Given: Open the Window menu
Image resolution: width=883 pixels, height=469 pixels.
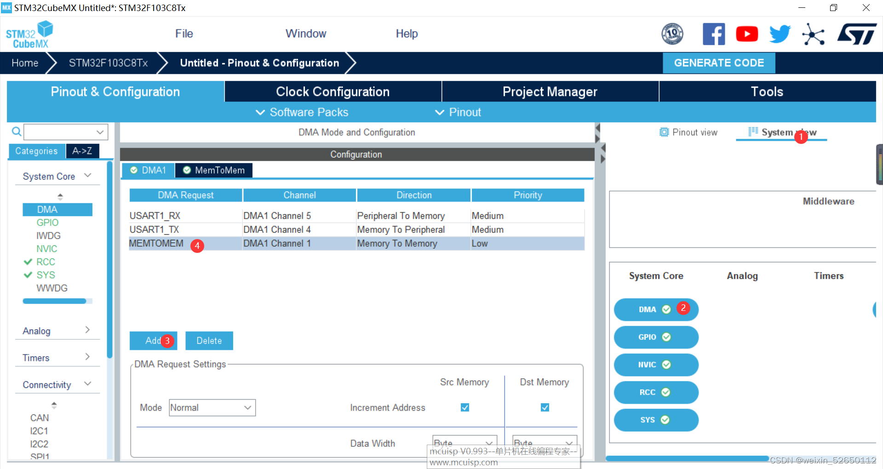Looking at the screenshot, I should click(306, 34).
